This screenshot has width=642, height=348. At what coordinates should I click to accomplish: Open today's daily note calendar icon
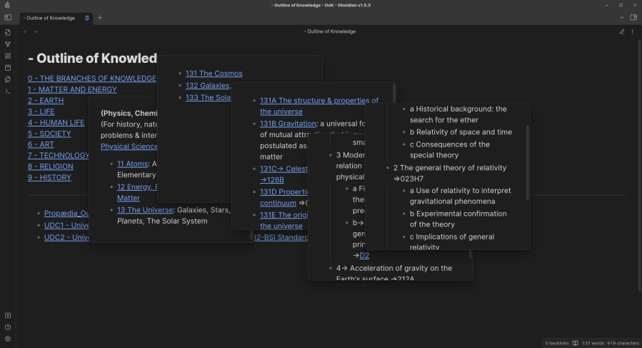pyautogui.click(x=8, y=67)
